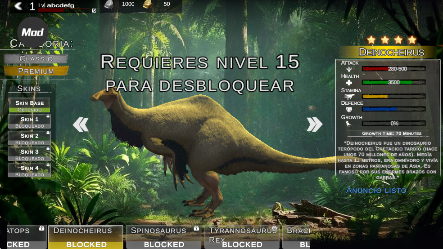Image resolution: width=443 pixels, height=249 pixels.
Task: Select the Spinosaurus blocked card
Action: point(163,237)
